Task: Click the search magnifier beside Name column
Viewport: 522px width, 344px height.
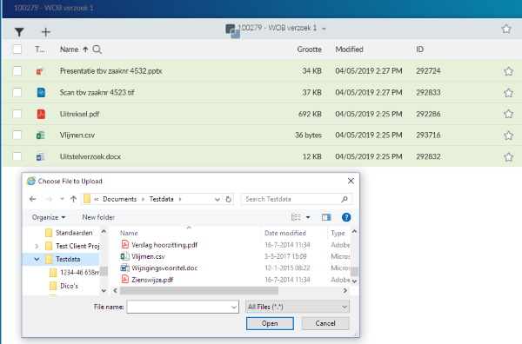Action: click(97, 50)
